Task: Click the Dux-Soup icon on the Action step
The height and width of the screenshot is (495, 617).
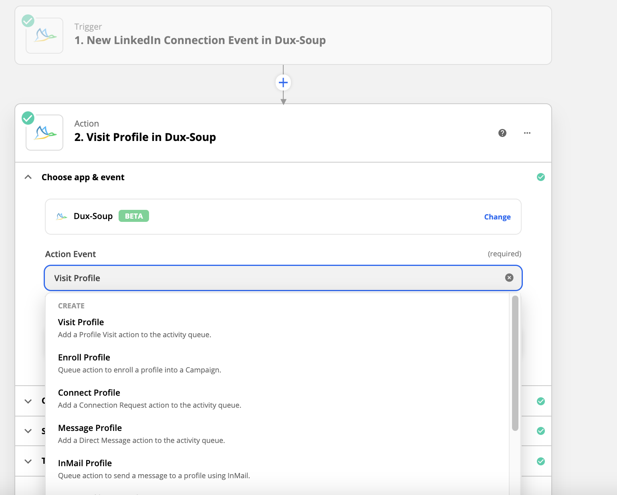Action: pyautogui.click(x=44, y=133)
